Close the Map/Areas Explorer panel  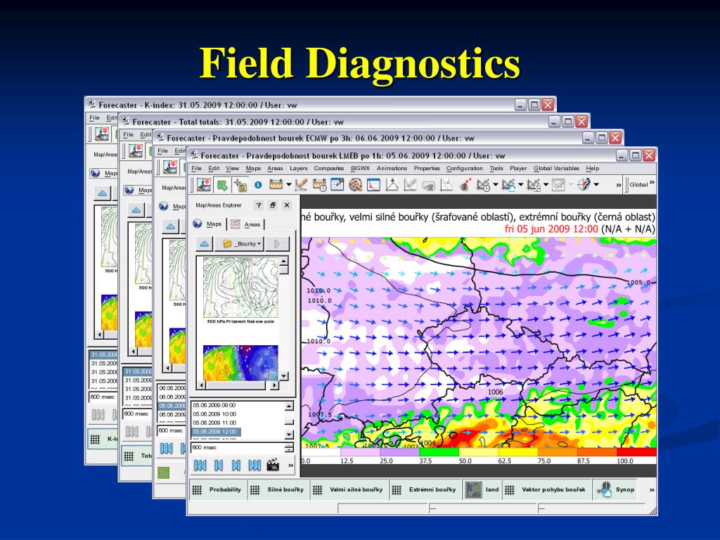(287, 205)
